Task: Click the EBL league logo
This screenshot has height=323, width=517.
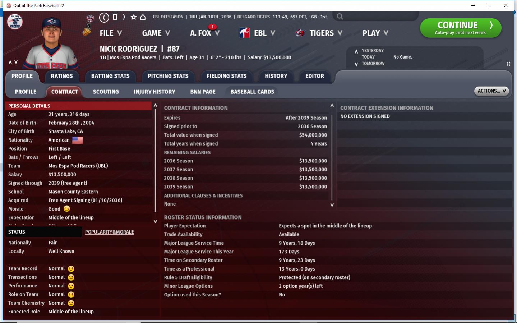Action: (244, 33)
